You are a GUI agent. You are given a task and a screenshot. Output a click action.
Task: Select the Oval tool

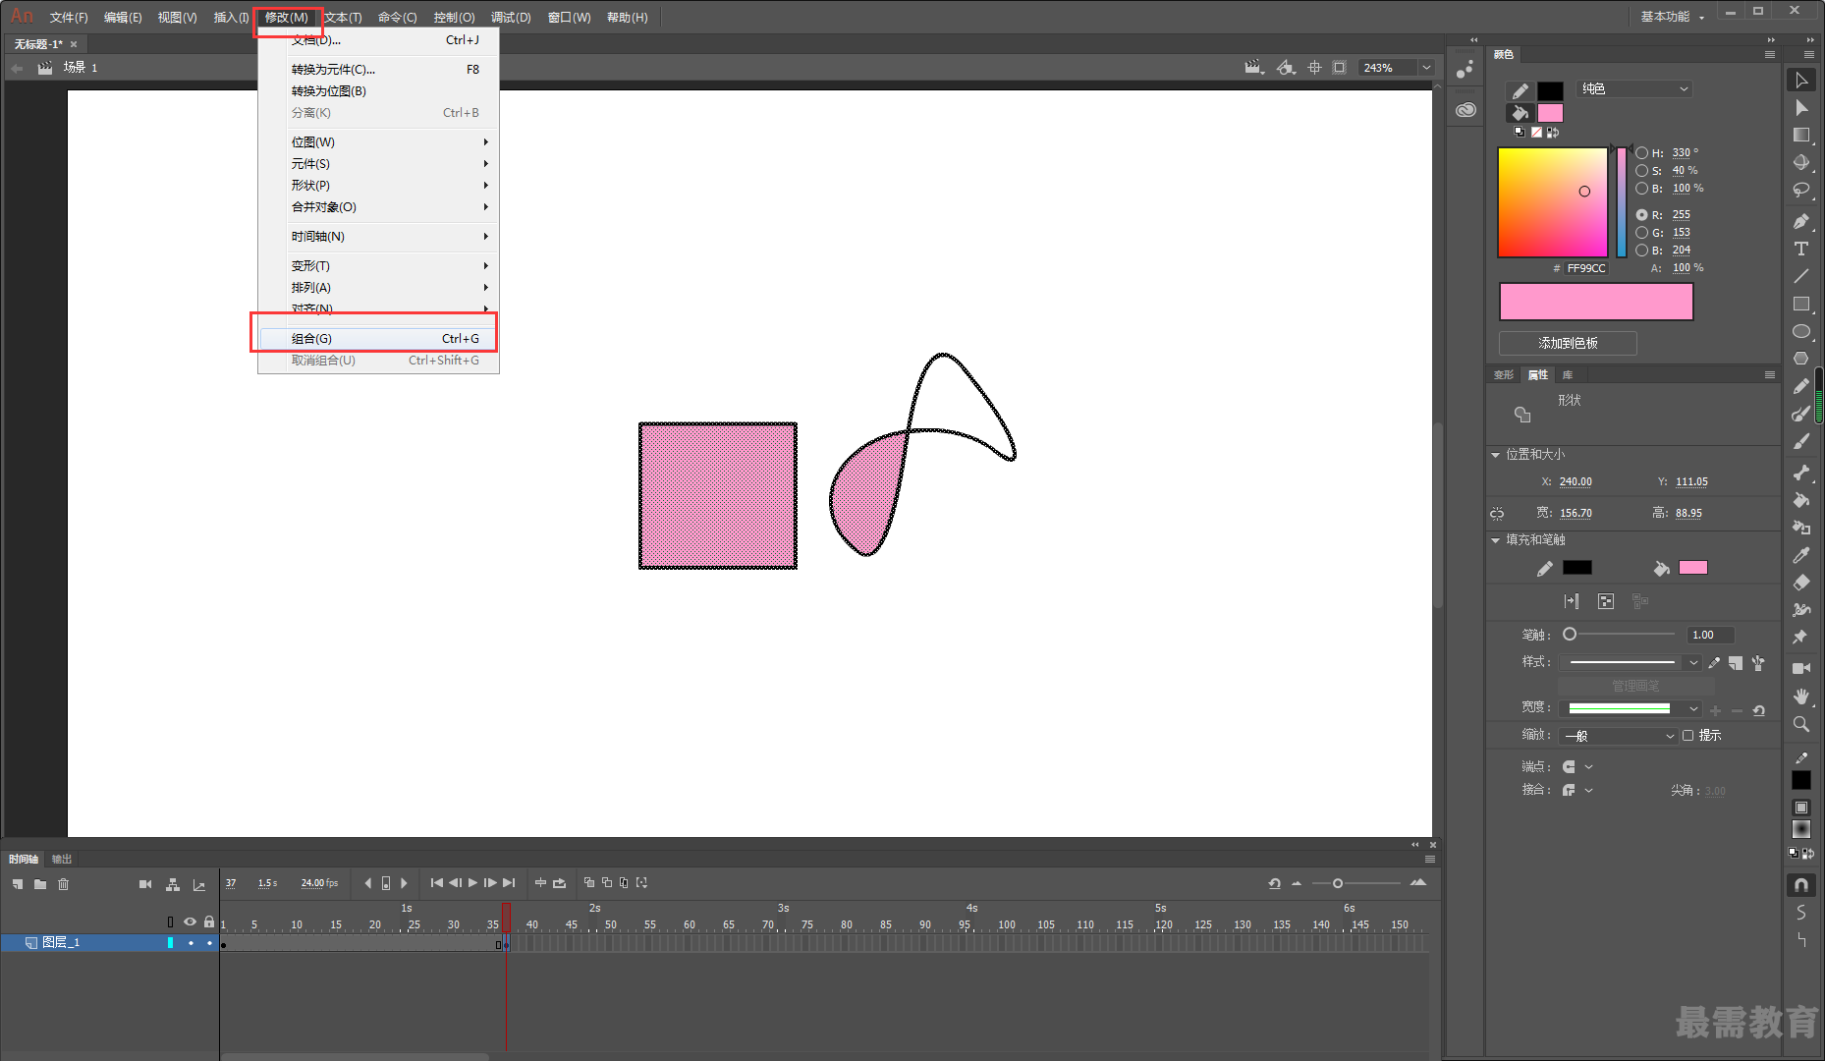tap(1800, 331)
